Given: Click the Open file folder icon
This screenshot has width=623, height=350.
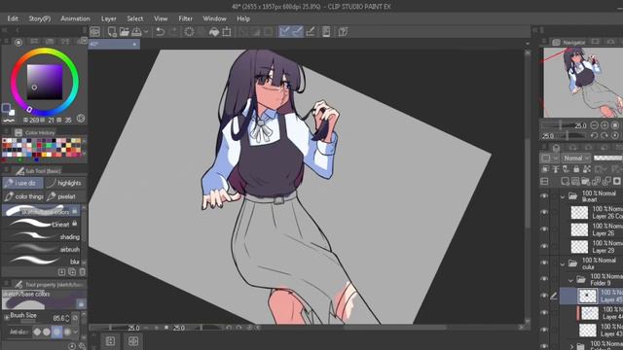Looking at the screenshot, I should tap(125, 32).
